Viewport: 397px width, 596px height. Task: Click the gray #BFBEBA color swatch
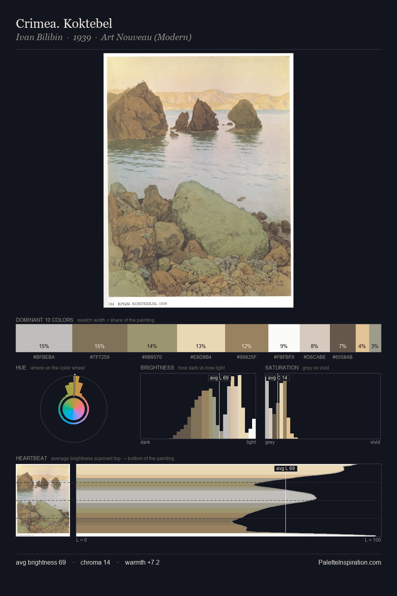pos(44,338)
